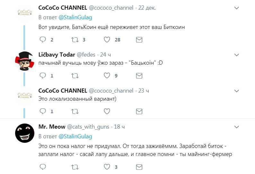Visit Ličbavy Todar's profile name
This screenshot has height=174, width=255.
pos(57,55)
